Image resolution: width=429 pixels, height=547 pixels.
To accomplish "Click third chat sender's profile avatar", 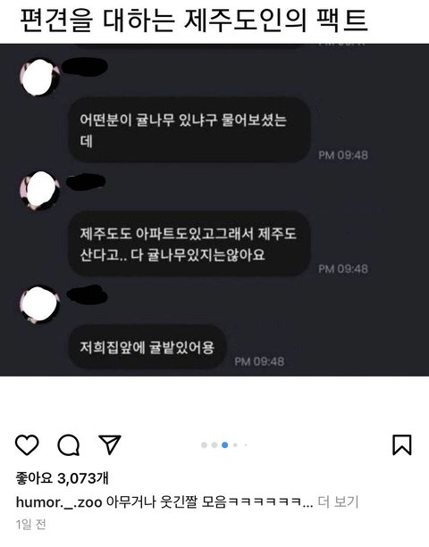I will (x=39, y=304).
